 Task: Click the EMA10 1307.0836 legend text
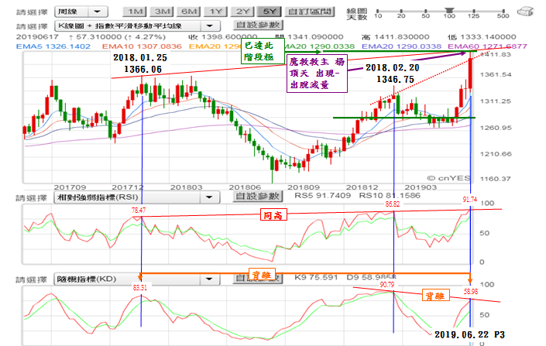(x=142, y=46)
